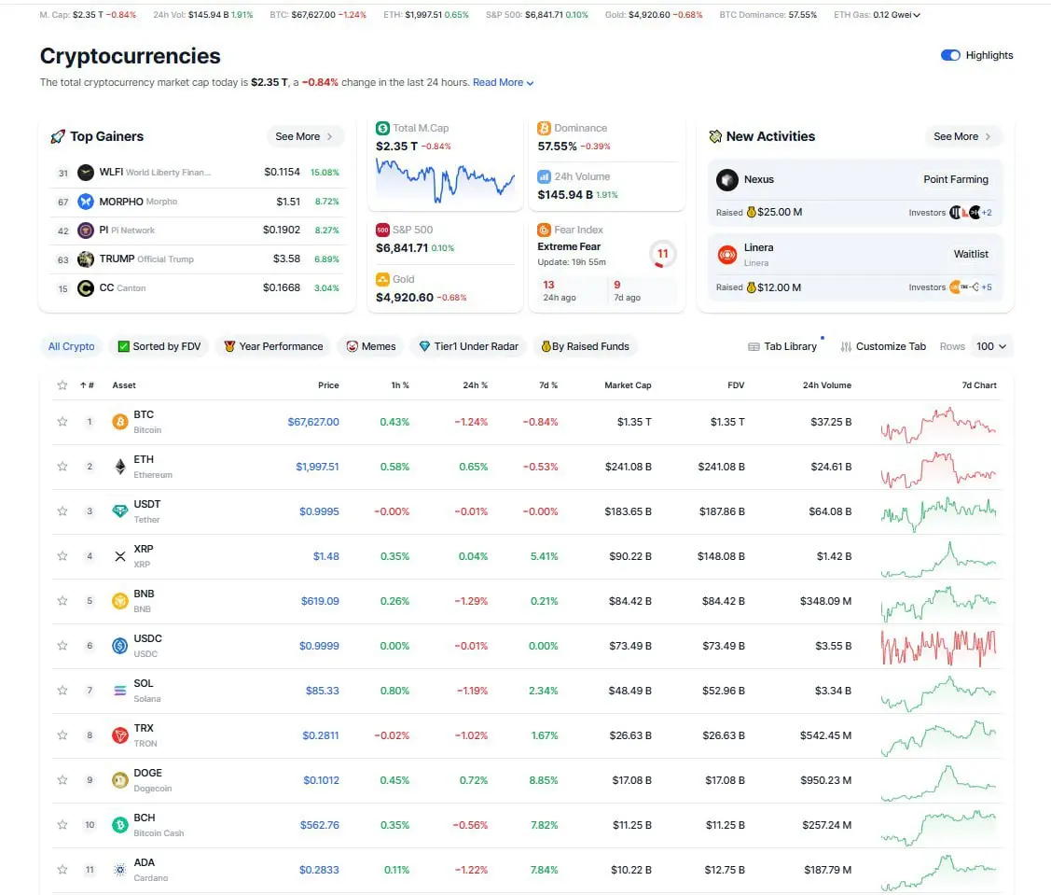Click the BNB logo icon
The image size is (1051, 895).
[120, 600]
